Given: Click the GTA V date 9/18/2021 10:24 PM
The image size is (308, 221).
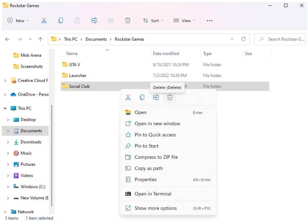Looking at the screenshot, I should click(171, 65).
